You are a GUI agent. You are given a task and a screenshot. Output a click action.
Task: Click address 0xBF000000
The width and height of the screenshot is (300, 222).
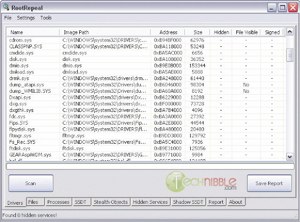168,104
